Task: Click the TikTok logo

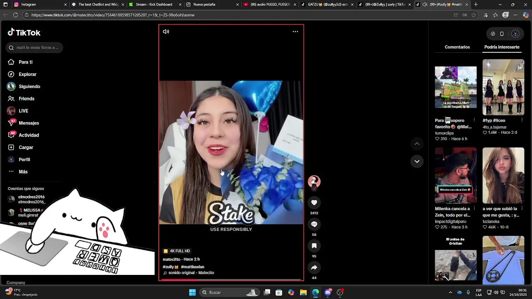Action: click(x=24, y=32)
